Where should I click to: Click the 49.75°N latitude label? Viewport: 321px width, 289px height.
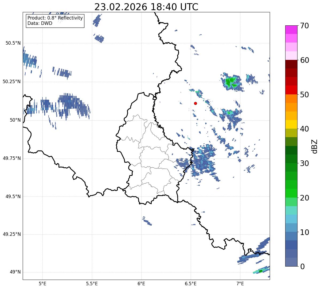[12, 158]
